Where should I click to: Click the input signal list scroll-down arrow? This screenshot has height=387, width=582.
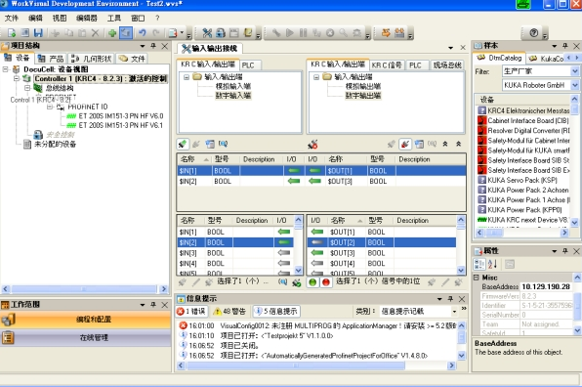pos(299,271)
